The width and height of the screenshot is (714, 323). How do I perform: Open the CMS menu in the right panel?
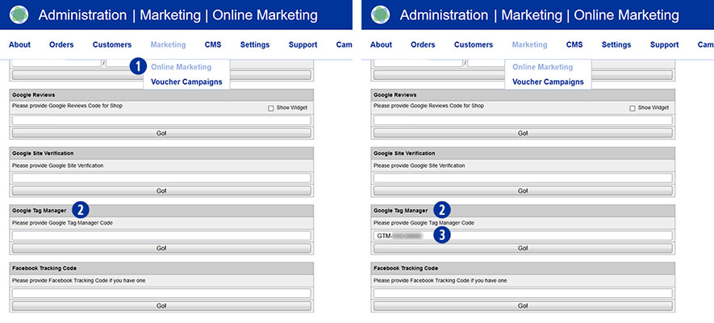574,45
